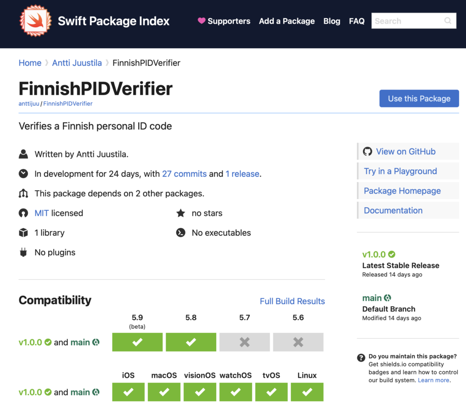
Task: Click the question mark help icon
Action: click(x=361, y=357)
